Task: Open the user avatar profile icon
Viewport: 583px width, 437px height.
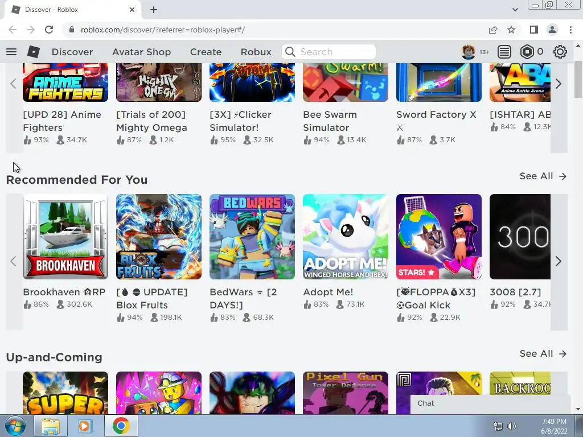Action: [x=468, y=52]
